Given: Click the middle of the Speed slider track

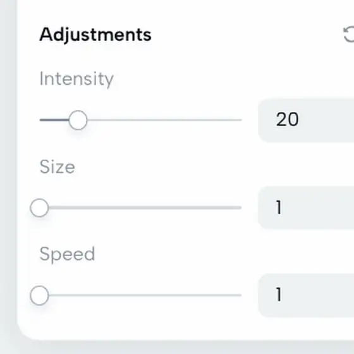Looking at the screenshot, I should coord(140,295).
